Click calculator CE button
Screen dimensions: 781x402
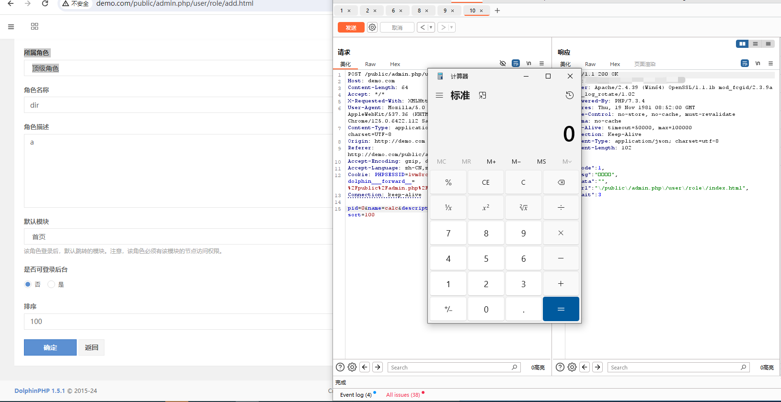(486, 182)
